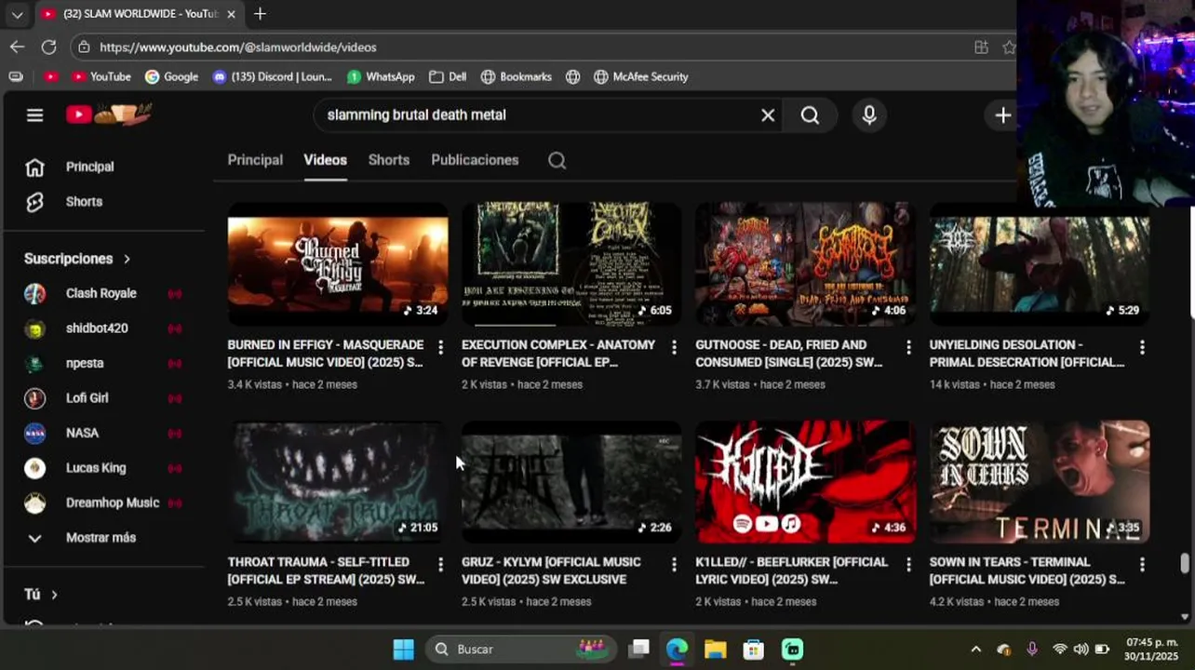This screenshot has width=1195, height=670.
Task: Play the Execution Complex thumbnail
Action: click(571, 264)
